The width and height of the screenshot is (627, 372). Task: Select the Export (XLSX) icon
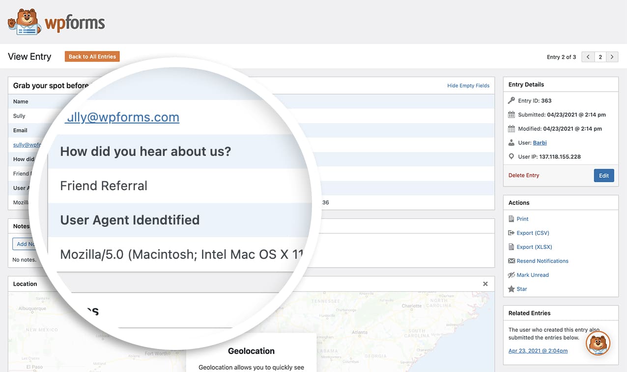[x=511, y=247]
